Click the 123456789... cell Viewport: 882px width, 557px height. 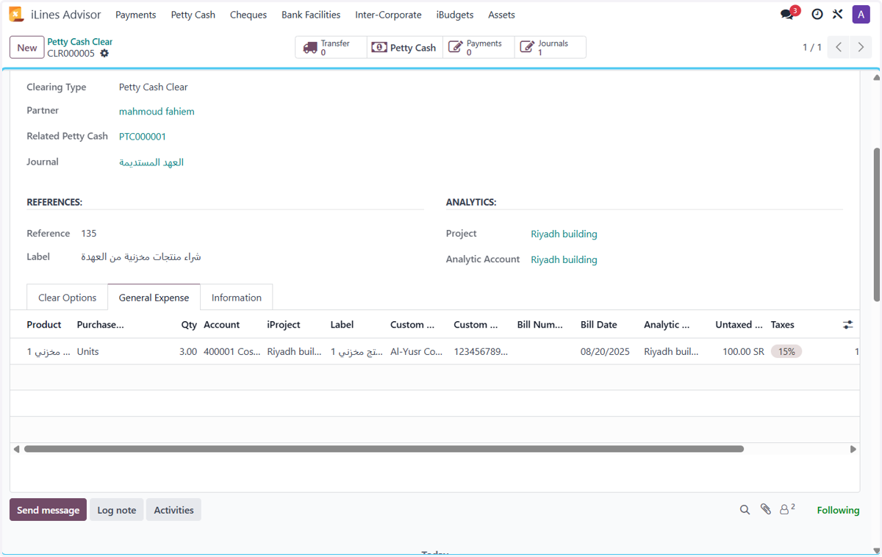click(x=481, y=352)
